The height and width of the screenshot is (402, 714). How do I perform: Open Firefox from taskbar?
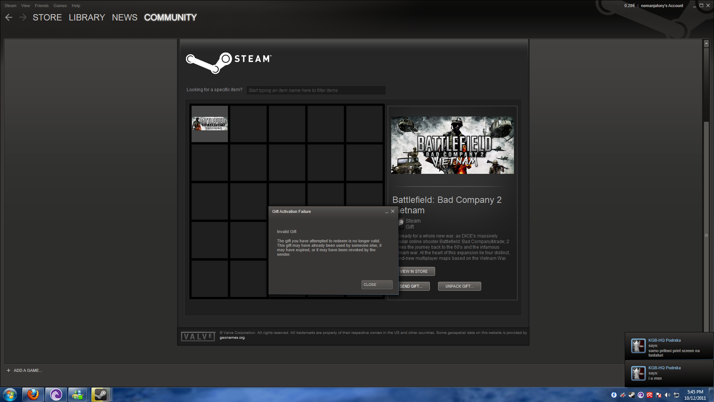33,395
